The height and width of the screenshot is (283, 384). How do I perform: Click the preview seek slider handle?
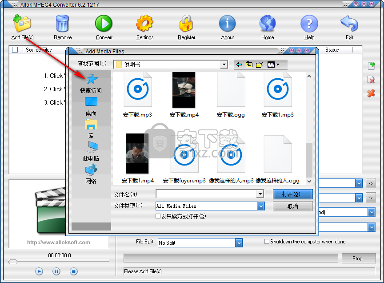(13, 262)
